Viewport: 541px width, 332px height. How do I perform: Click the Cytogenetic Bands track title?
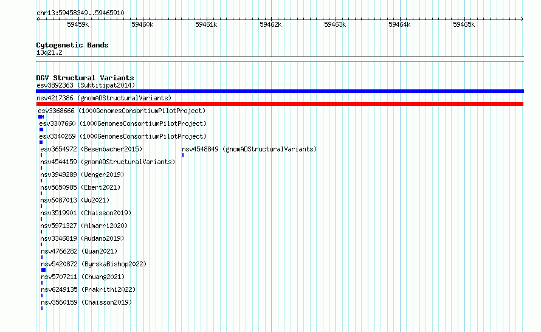(x=72, y=45)
